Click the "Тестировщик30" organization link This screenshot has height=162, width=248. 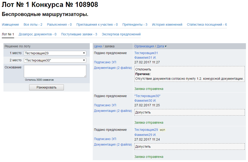147,96
